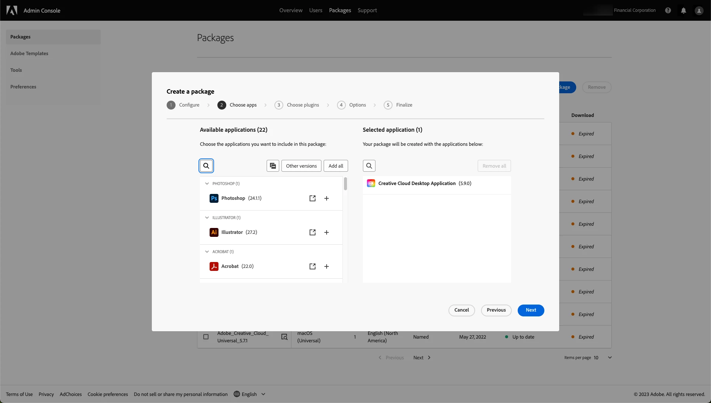
Task: Open the items per page dropdown
Action: (603, 357)
